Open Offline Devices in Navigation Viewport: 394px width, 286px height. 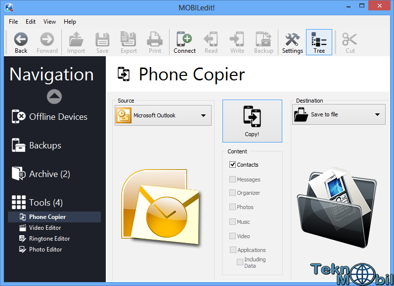[x=50, y=116]
